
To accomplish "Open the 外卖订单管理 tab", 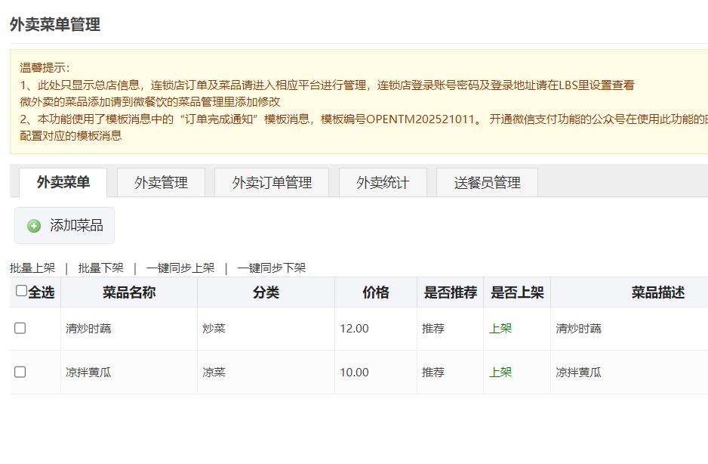I will (272, 183).
